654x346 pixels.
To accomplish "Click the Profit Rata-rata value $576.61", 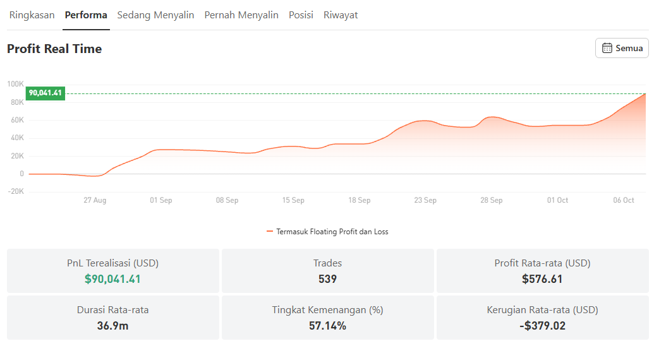I will (x=542, y=279).
